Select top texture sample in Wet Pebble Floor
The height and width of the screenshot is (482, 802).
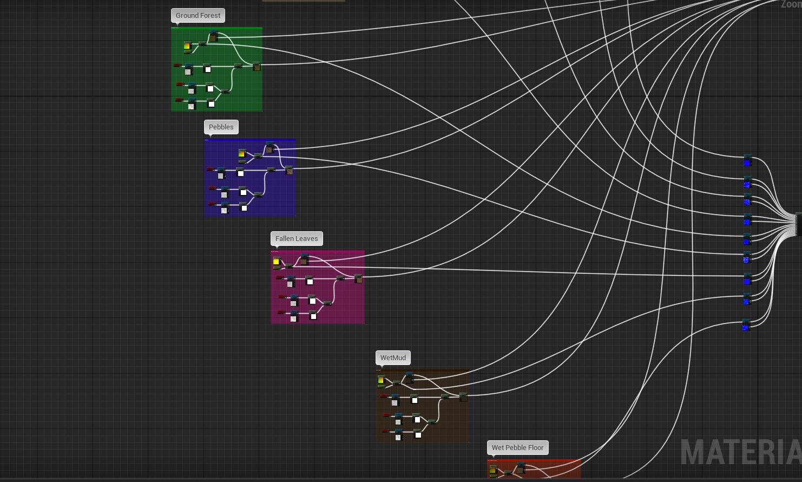[521, 468]
